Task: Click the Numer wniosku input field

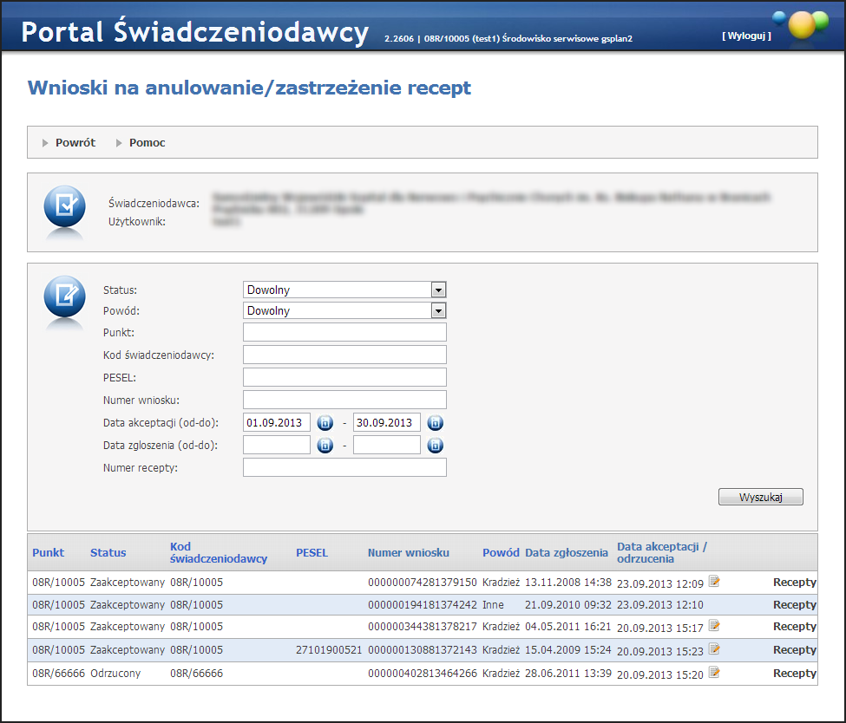Action: pyautogui.click(x=344, y=400)
